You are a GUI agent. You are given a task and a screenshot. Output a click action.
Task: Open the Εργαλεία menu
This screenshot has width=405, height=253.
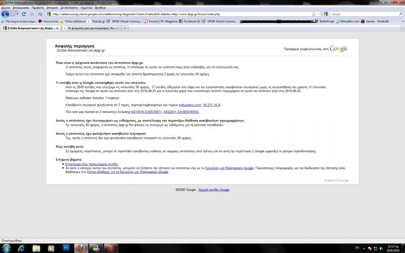(87, 8)
